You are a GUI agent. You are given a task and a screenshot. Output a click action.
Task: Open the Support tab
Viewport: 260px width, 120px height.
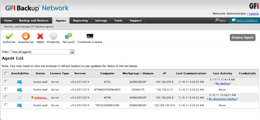pos(135,21)
